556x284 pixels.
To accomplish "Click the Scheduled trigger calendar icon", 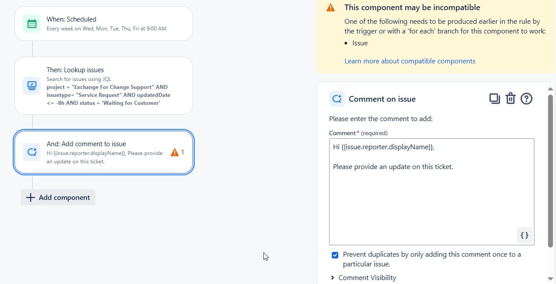I will coord(31,23).
